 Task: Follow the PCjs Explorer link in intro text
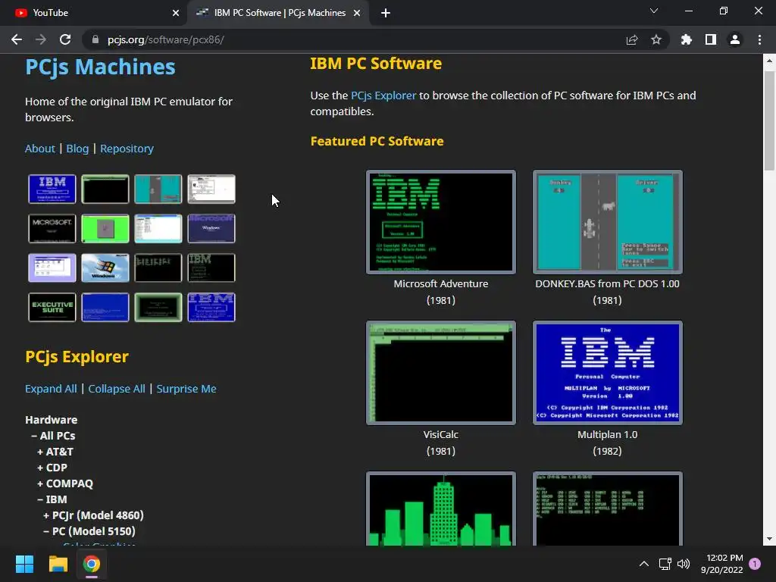point(383,95)
